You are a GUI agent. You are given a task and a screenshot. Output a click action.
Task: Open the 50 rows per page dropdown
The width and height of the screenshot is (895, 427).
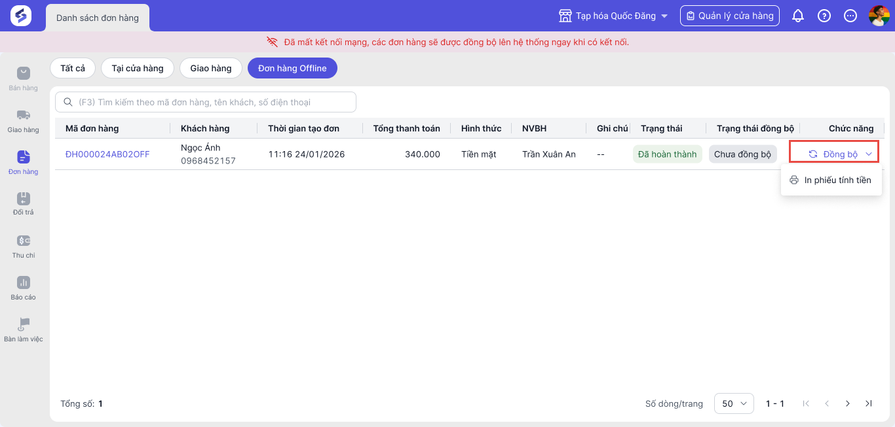coord(734,403)
